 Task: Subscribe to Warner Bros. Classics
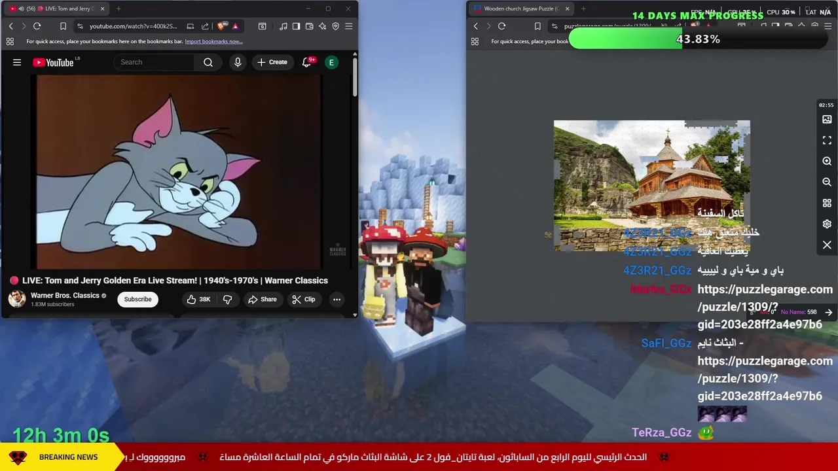click(137, 299)
